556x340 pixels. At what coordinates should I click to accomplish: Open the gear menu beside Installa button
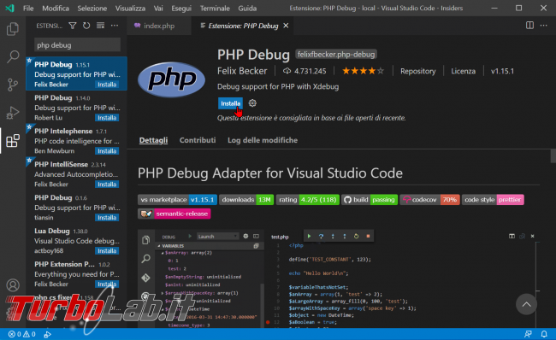(x=252, y=103)
